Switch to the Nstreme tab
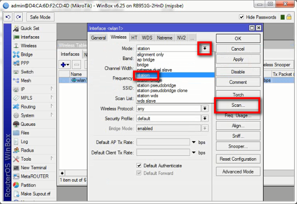The height and width of the screenshot is (204, 297). [164, 38]
